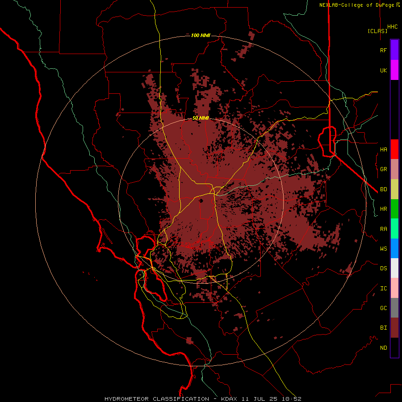Click the 11 JUL 25 date
Screen dimensions: 402x402
260,399
